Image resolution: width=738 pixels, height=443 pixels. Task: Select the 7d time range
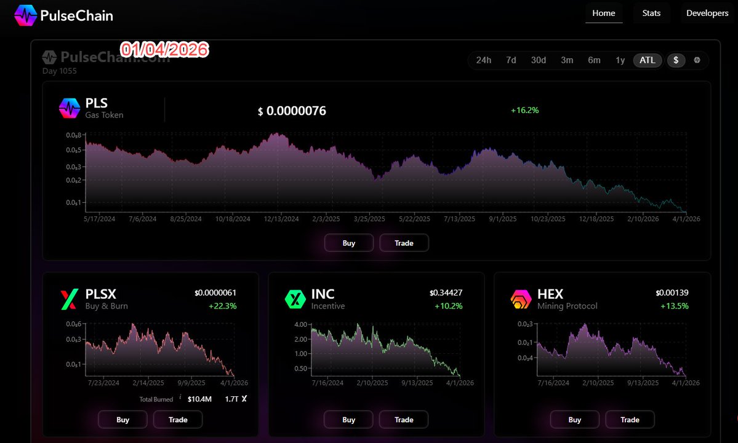[x=511, y=60]
